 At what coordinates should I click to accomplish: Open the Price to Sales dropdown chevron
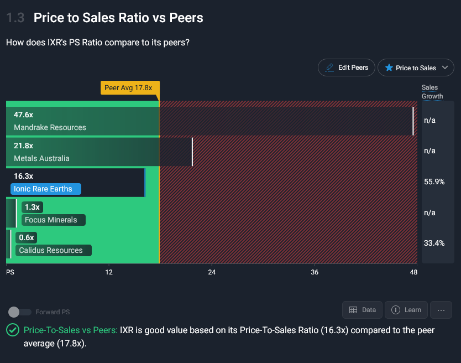point(445,68)
